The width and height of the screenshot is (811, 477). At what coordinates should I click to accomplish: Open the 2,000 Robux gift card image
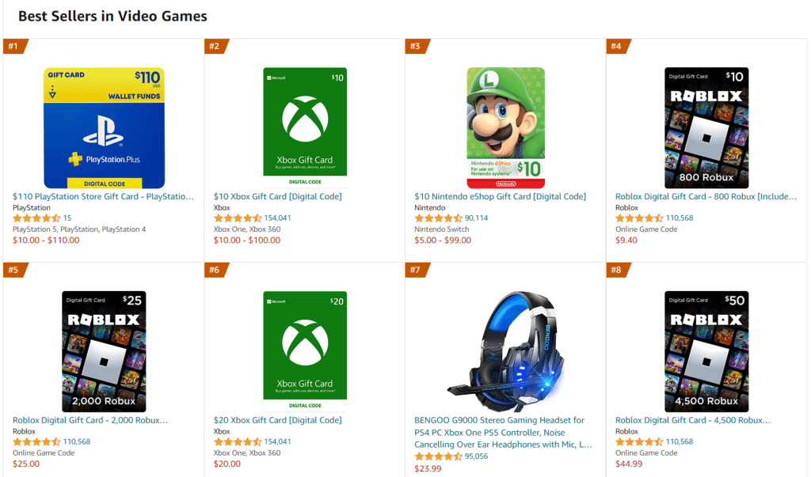[104, 351]
